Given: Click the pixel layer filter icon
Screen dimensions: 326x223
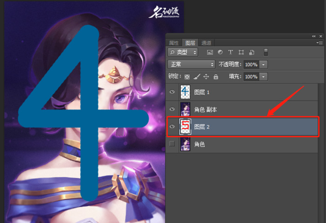Looking at the screenshot, I should (x=210, y=52).
